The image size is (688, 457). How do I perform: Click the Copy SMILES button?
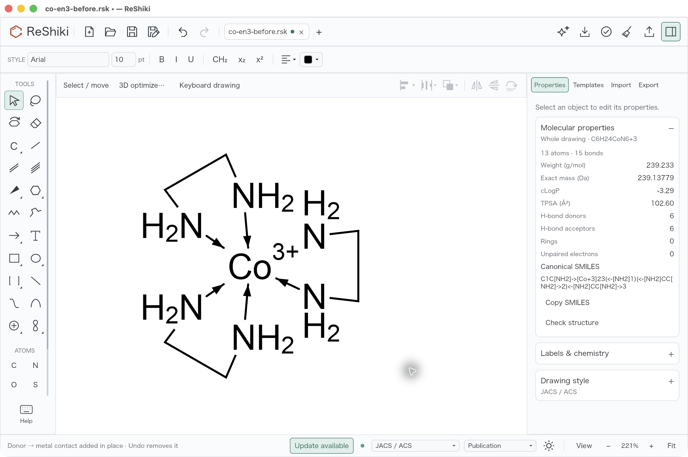pyautogui.click(x=567, y=303)
